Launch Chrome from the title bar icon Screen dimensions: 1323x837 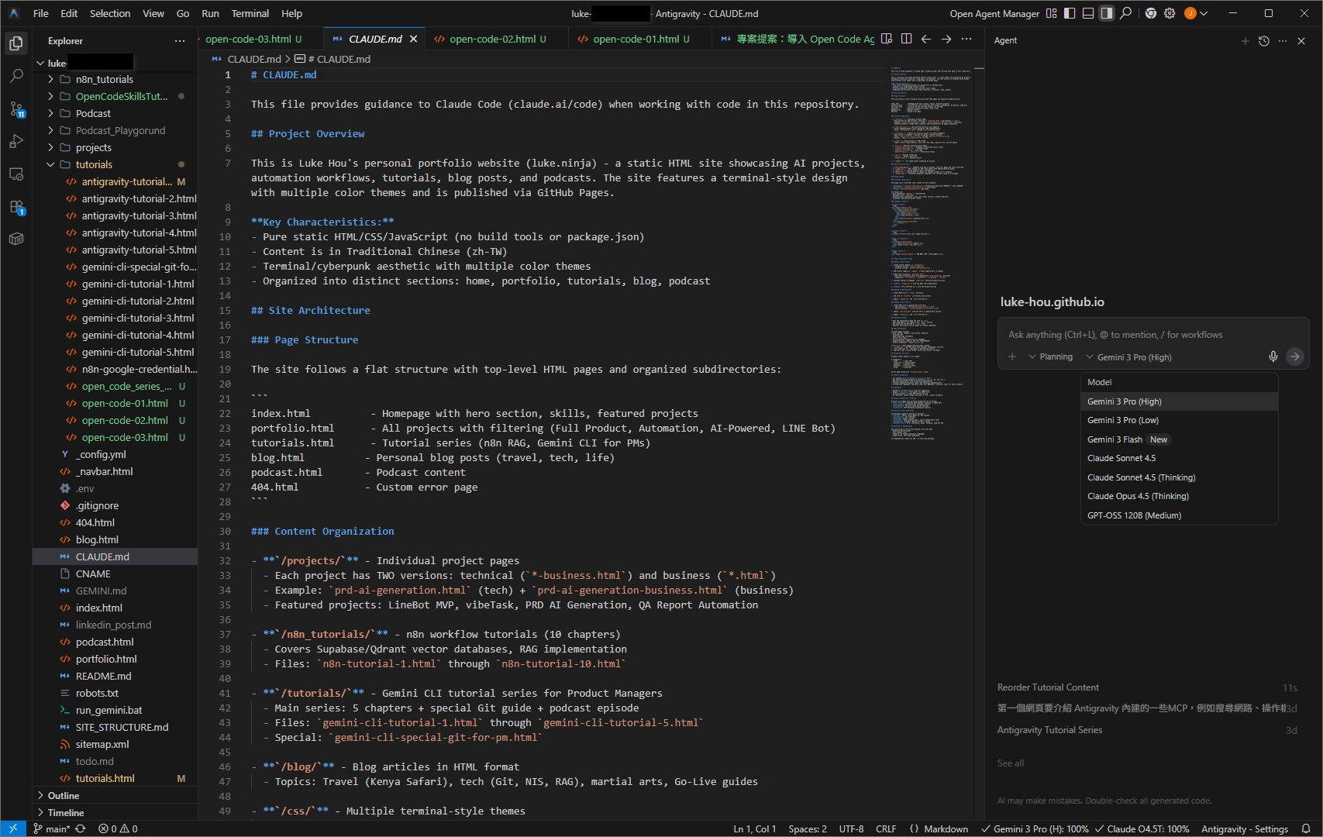1151,13
